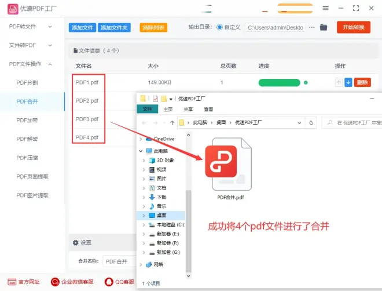
Task: Select the 自定义 output directory radio button
Action: (x=219, y=27)
